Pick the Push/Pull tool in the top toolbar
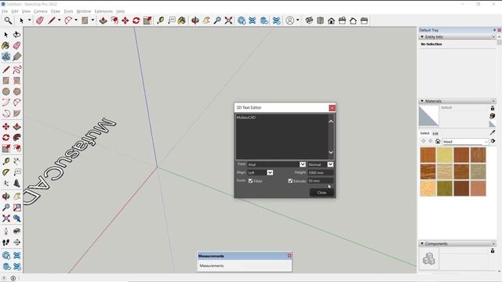Viewport: 502px width, 282px height. [x=103, y=21]
